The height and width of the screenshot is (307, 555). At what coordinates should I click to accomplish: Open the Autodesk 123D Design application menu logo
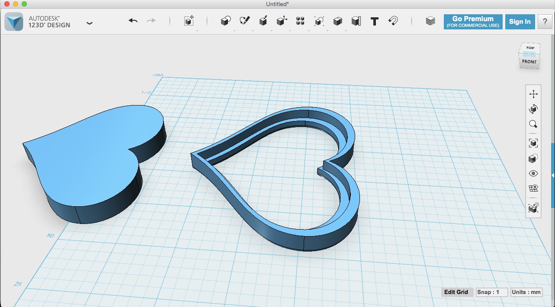(14, 22)
